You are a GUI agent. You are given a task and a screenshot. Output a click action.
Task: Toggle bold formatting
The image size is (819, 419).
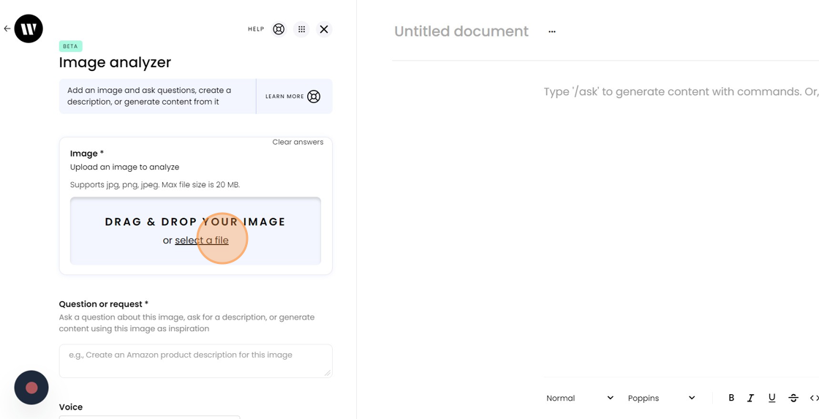tap(731, 398)
